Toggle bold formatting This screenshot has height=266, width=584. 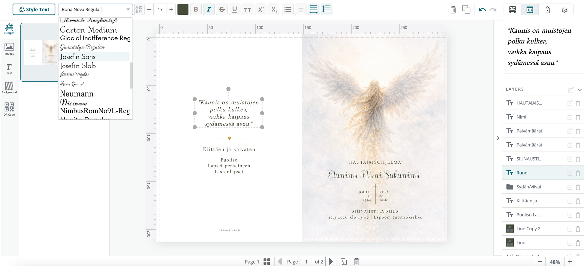click(x=196, y=10)
